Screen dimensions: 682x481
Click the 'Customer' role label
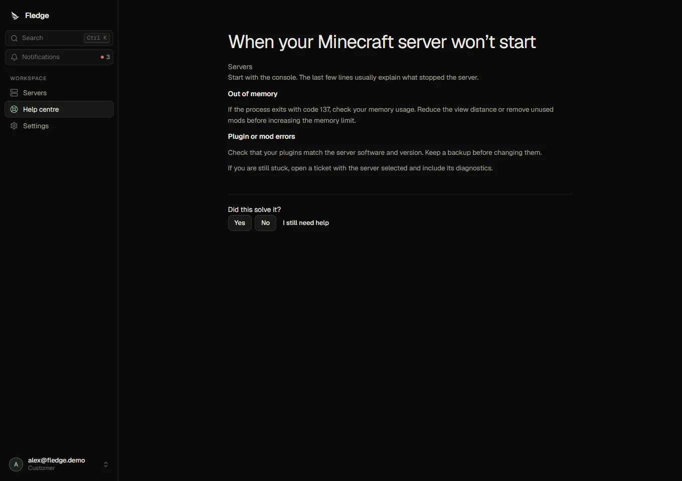42,468
